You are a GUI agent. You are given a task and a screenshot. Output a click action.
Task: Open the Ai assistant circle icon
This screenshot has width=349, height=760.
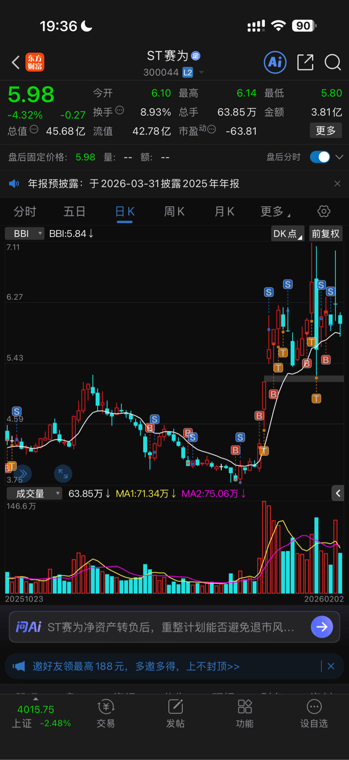(275, 62)
